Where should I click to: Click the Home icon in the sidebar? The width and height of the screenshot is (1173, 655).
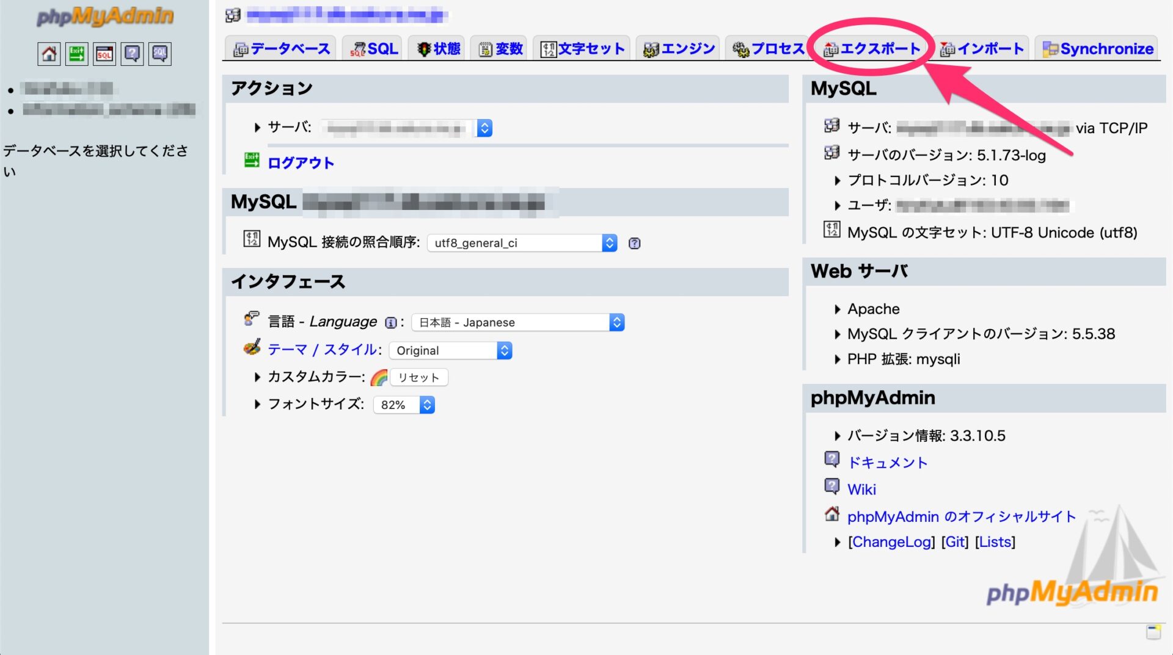pyautogui.click(x=49, y=54)
